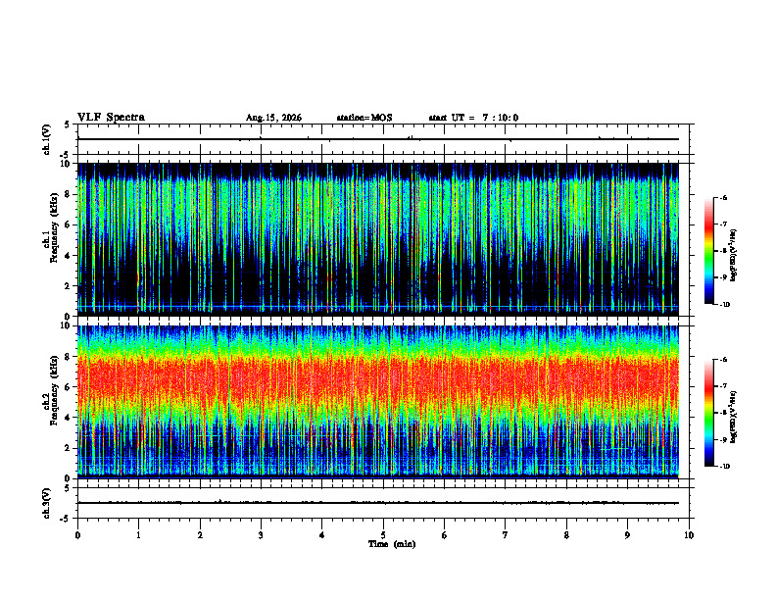The width and height of the screenshot is (776, 600).
Task: Click the ch.1 voltage waveform strip
Action: (383, 139)
